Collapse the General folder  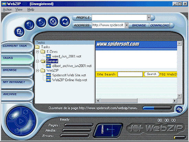(x=37, y=61)
